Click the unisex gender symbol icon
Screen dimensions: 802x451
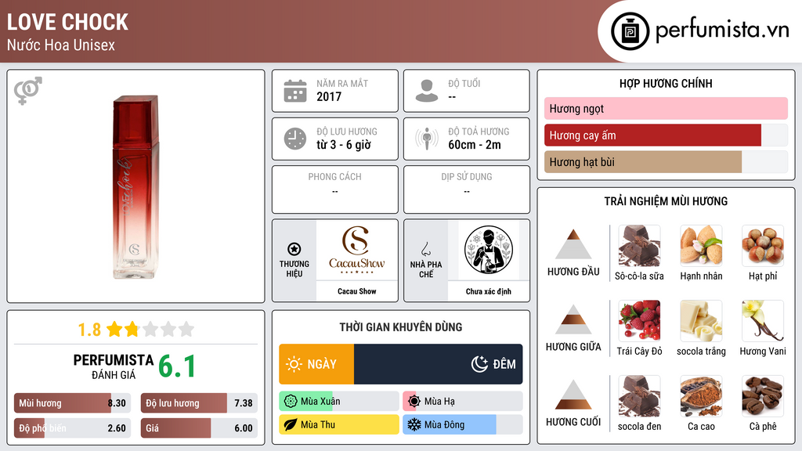click(x=28, y=91)
